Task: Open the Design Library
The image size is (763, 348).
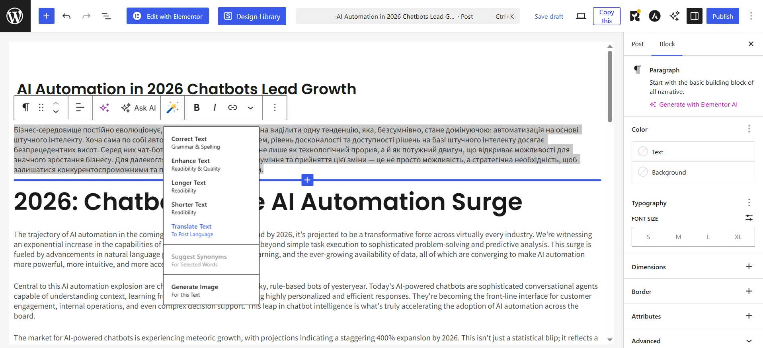Action: (252, 16)
